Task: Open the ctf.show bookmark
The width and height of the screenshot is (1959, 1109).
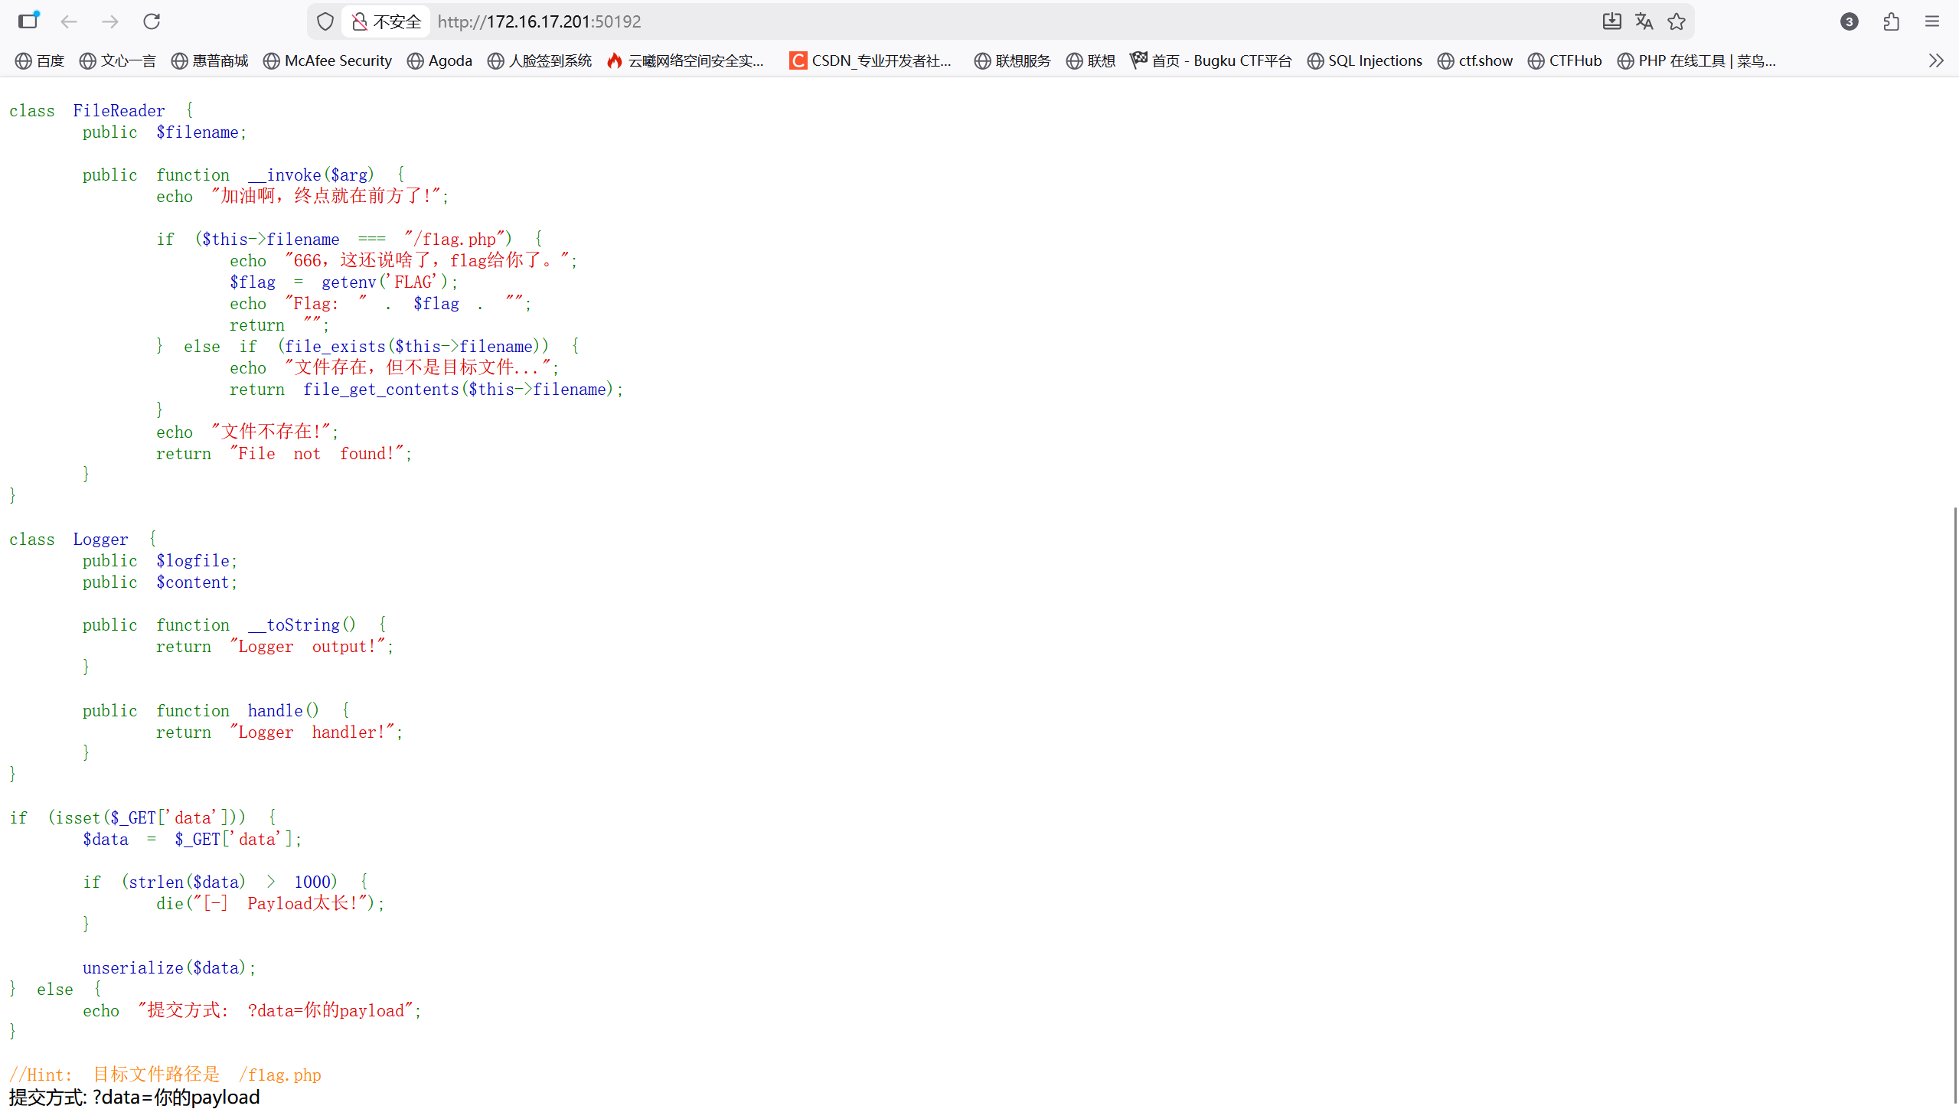Action: pos(1475,60)
